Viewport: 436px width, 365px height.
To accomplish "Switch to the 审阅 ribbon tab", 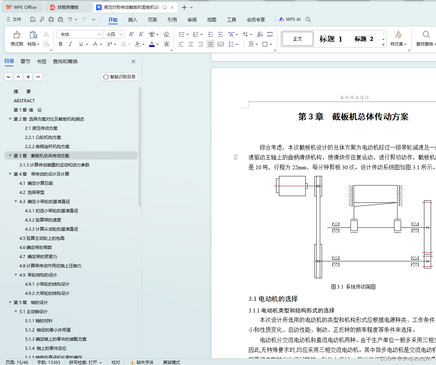I will pyautogui.click(x=192, y=20).
